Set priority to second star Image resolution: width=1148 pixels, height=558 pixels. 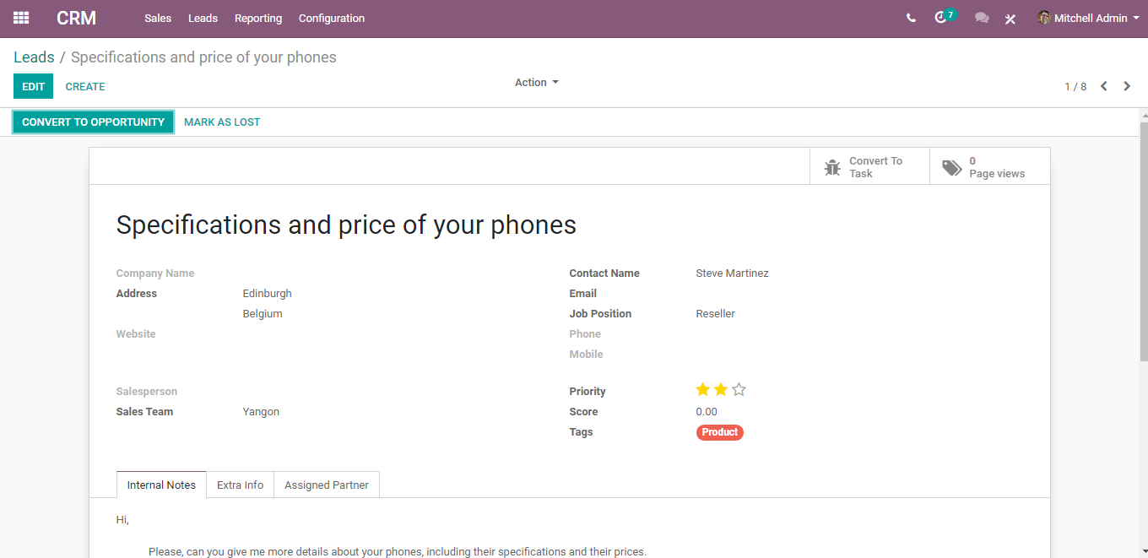coord(721,390)
